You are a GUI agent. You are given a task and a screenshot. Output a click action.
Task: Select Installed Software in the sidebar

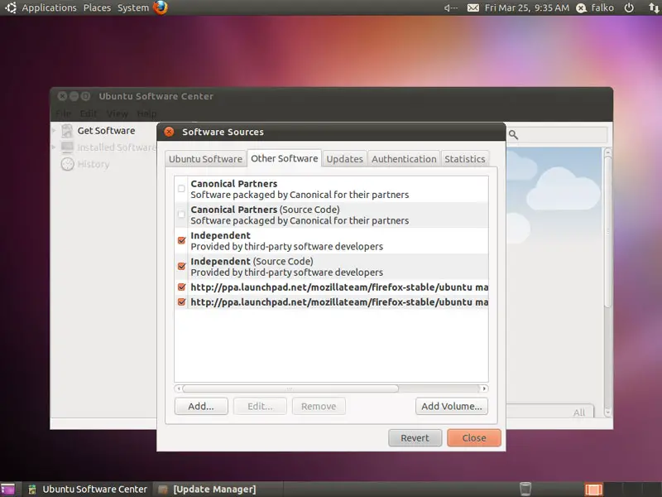[116, 147]
